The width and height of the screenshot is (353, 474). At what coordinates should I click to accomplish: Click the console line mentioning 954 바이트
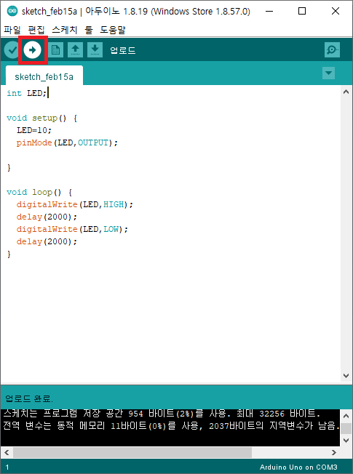(x=162, y=413)
